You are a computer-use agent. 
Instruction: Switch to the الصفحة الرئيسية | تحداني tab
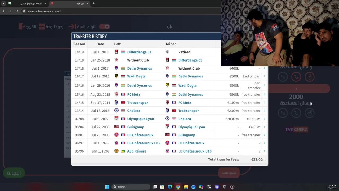point(27,3)
